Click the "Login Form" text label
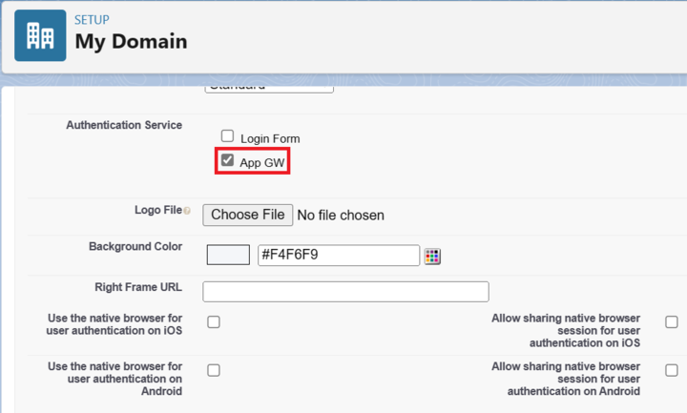This screenshot has height=413, width=687. pyautogui.click(x=270, y=139)
